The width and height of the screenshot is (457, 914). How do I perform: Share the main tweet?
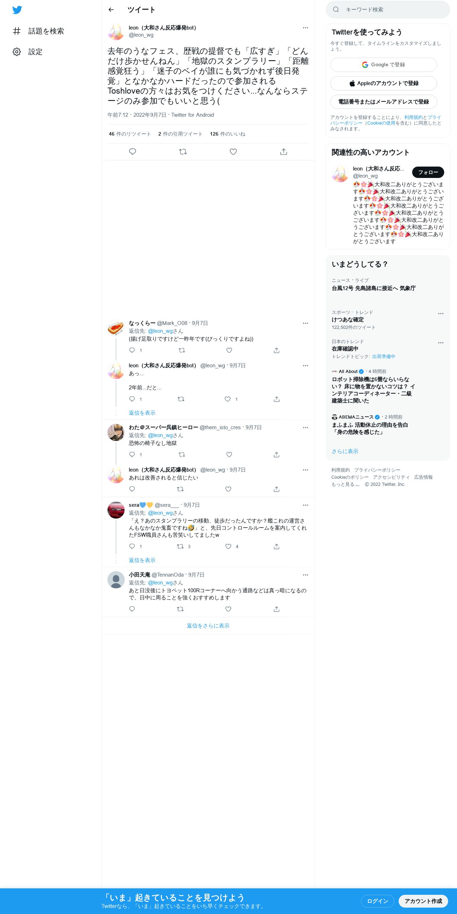284,152
